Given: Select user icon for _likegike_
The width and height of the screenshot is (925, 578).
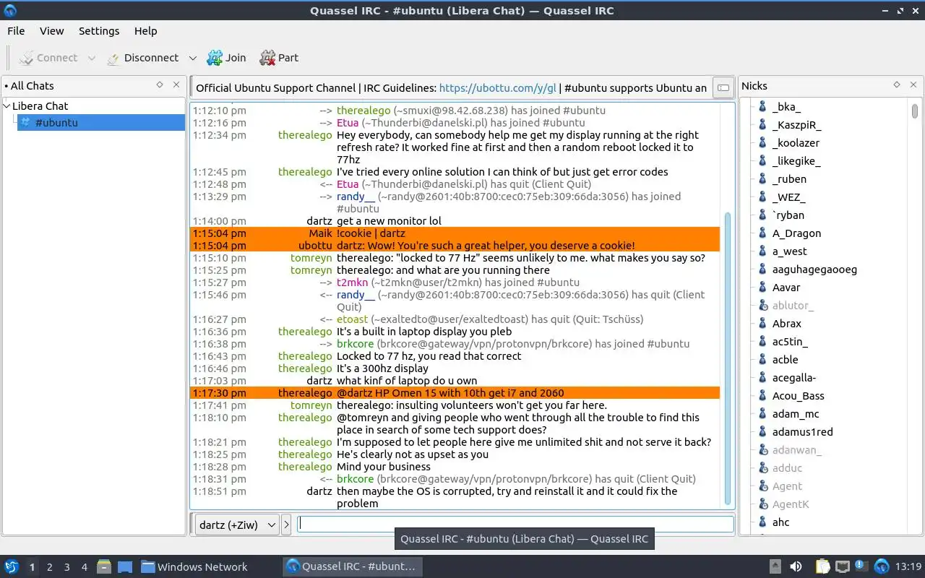Looking at the screenshot, I should pyautogui.click(x=762, y=161).
